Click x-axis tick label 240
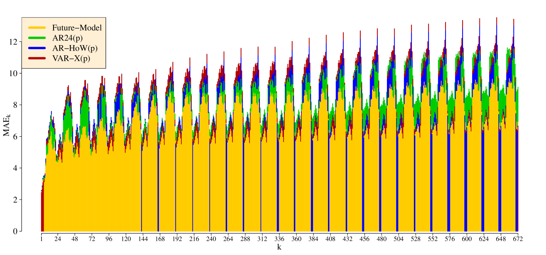 (x=211, y=239)
